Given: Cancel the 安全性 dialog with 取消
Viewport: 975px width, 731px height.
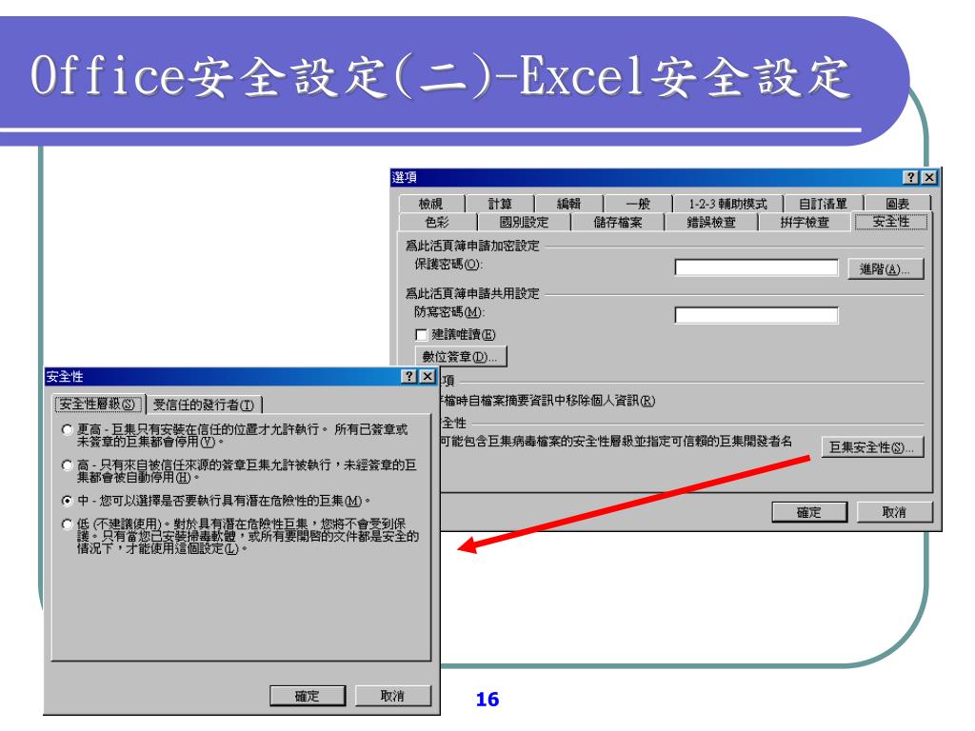Looking at the screenshot, I should click(x=393, y=696).
